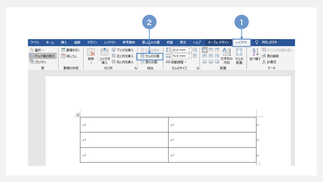The image size is (323, 182).
Task: Click the third row left cell
Action: pos(124,155)
